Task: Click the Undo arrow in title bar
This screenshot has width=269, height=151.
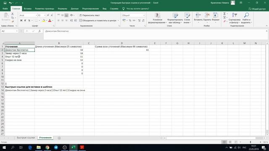Action: (x=10, y=3)
